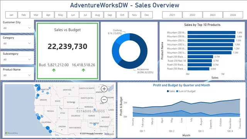Filter report to year 2021

pos(172,15)
